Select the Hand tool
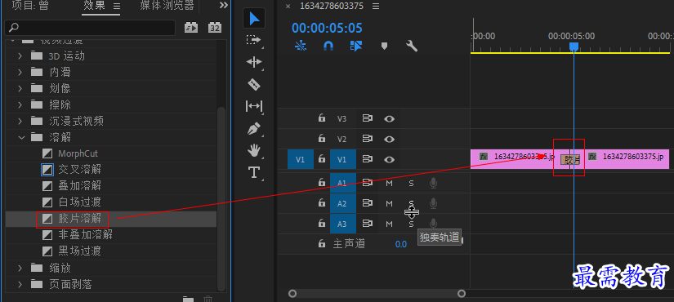 click(x=254, y=150)
